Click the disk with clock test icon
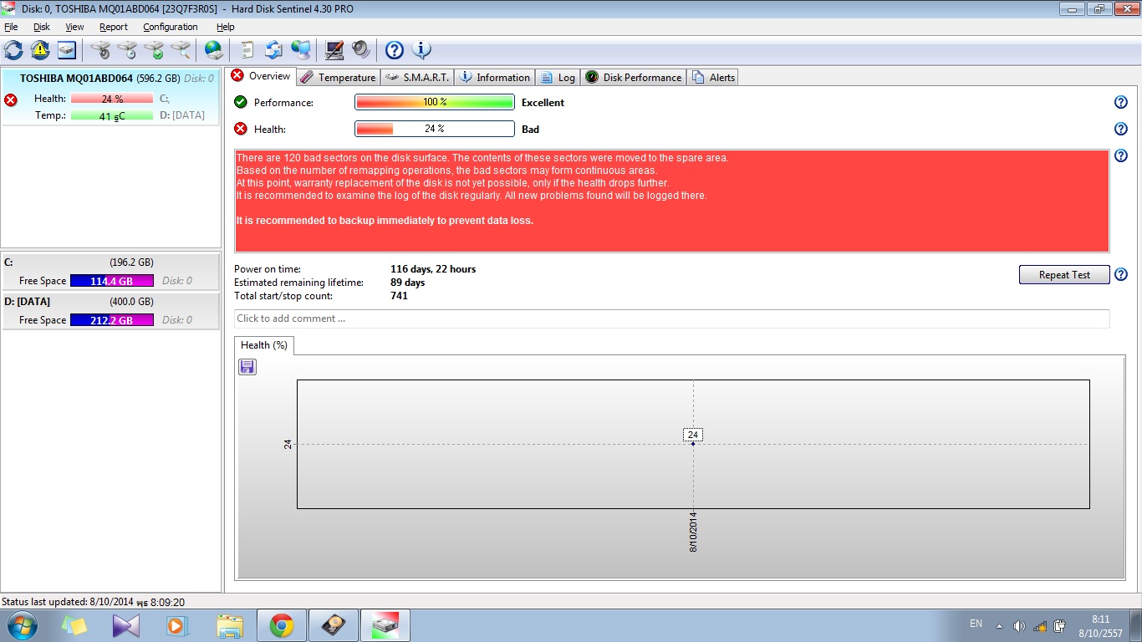Image resolution: width=1142 pixels, height=642 pixels. (x=127, y=50)
